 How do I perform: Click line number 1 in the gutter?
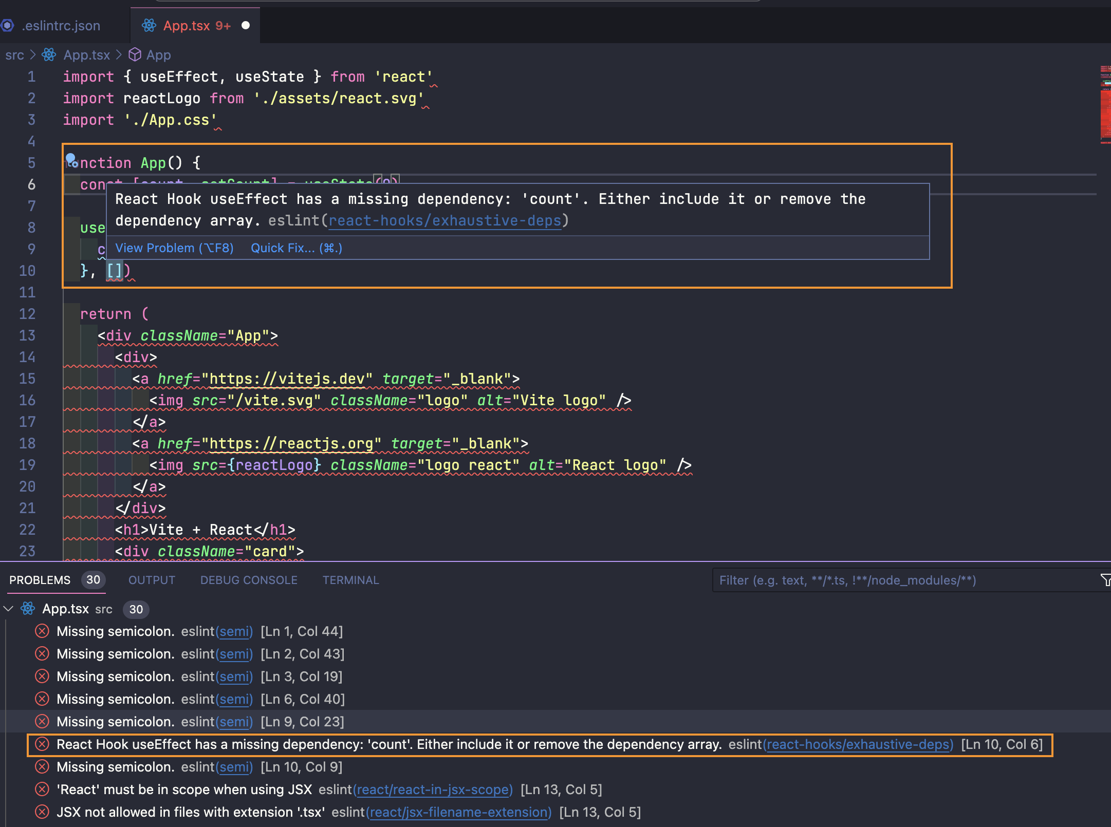(x=31, y=77)
